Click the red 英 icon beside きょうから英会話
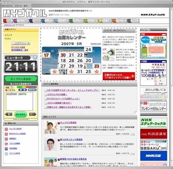This screenshot has width=173, height=169. point(6,129)
